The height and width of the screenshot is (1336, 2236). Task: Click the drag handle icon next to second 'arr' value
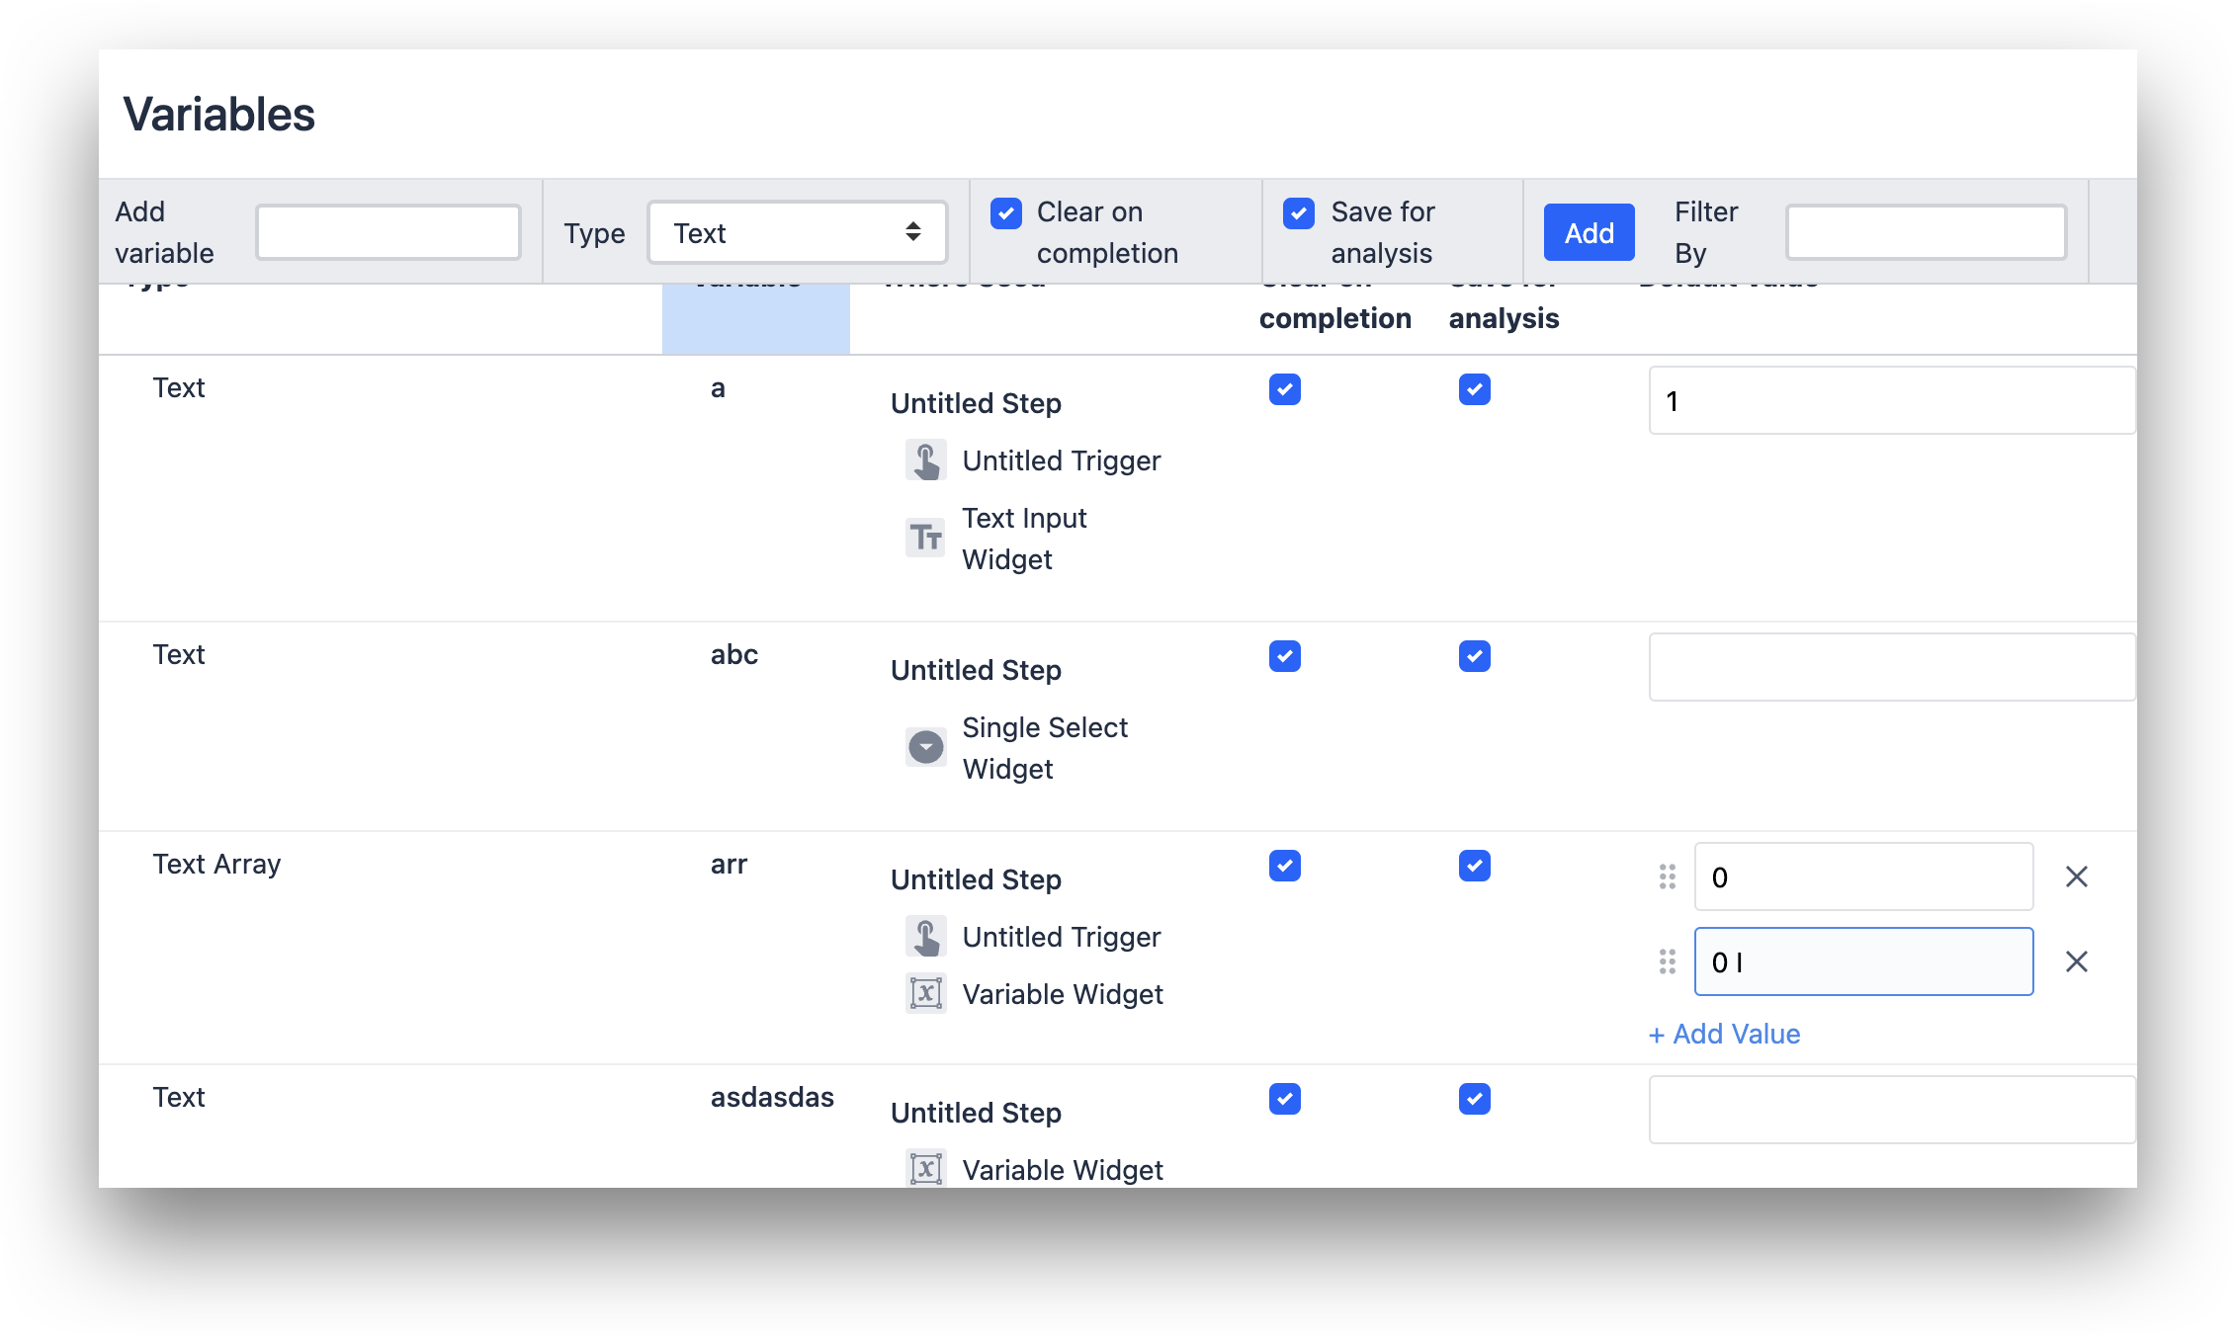[x=1669, y=960]
